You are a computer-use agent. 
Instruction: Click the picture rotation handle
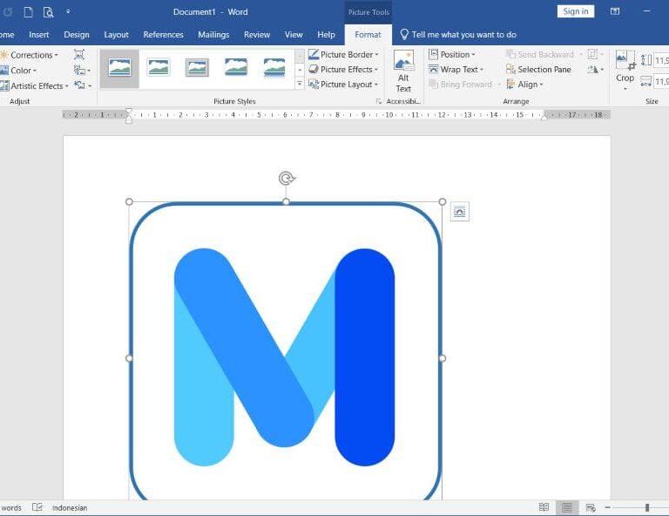[286, 179]
